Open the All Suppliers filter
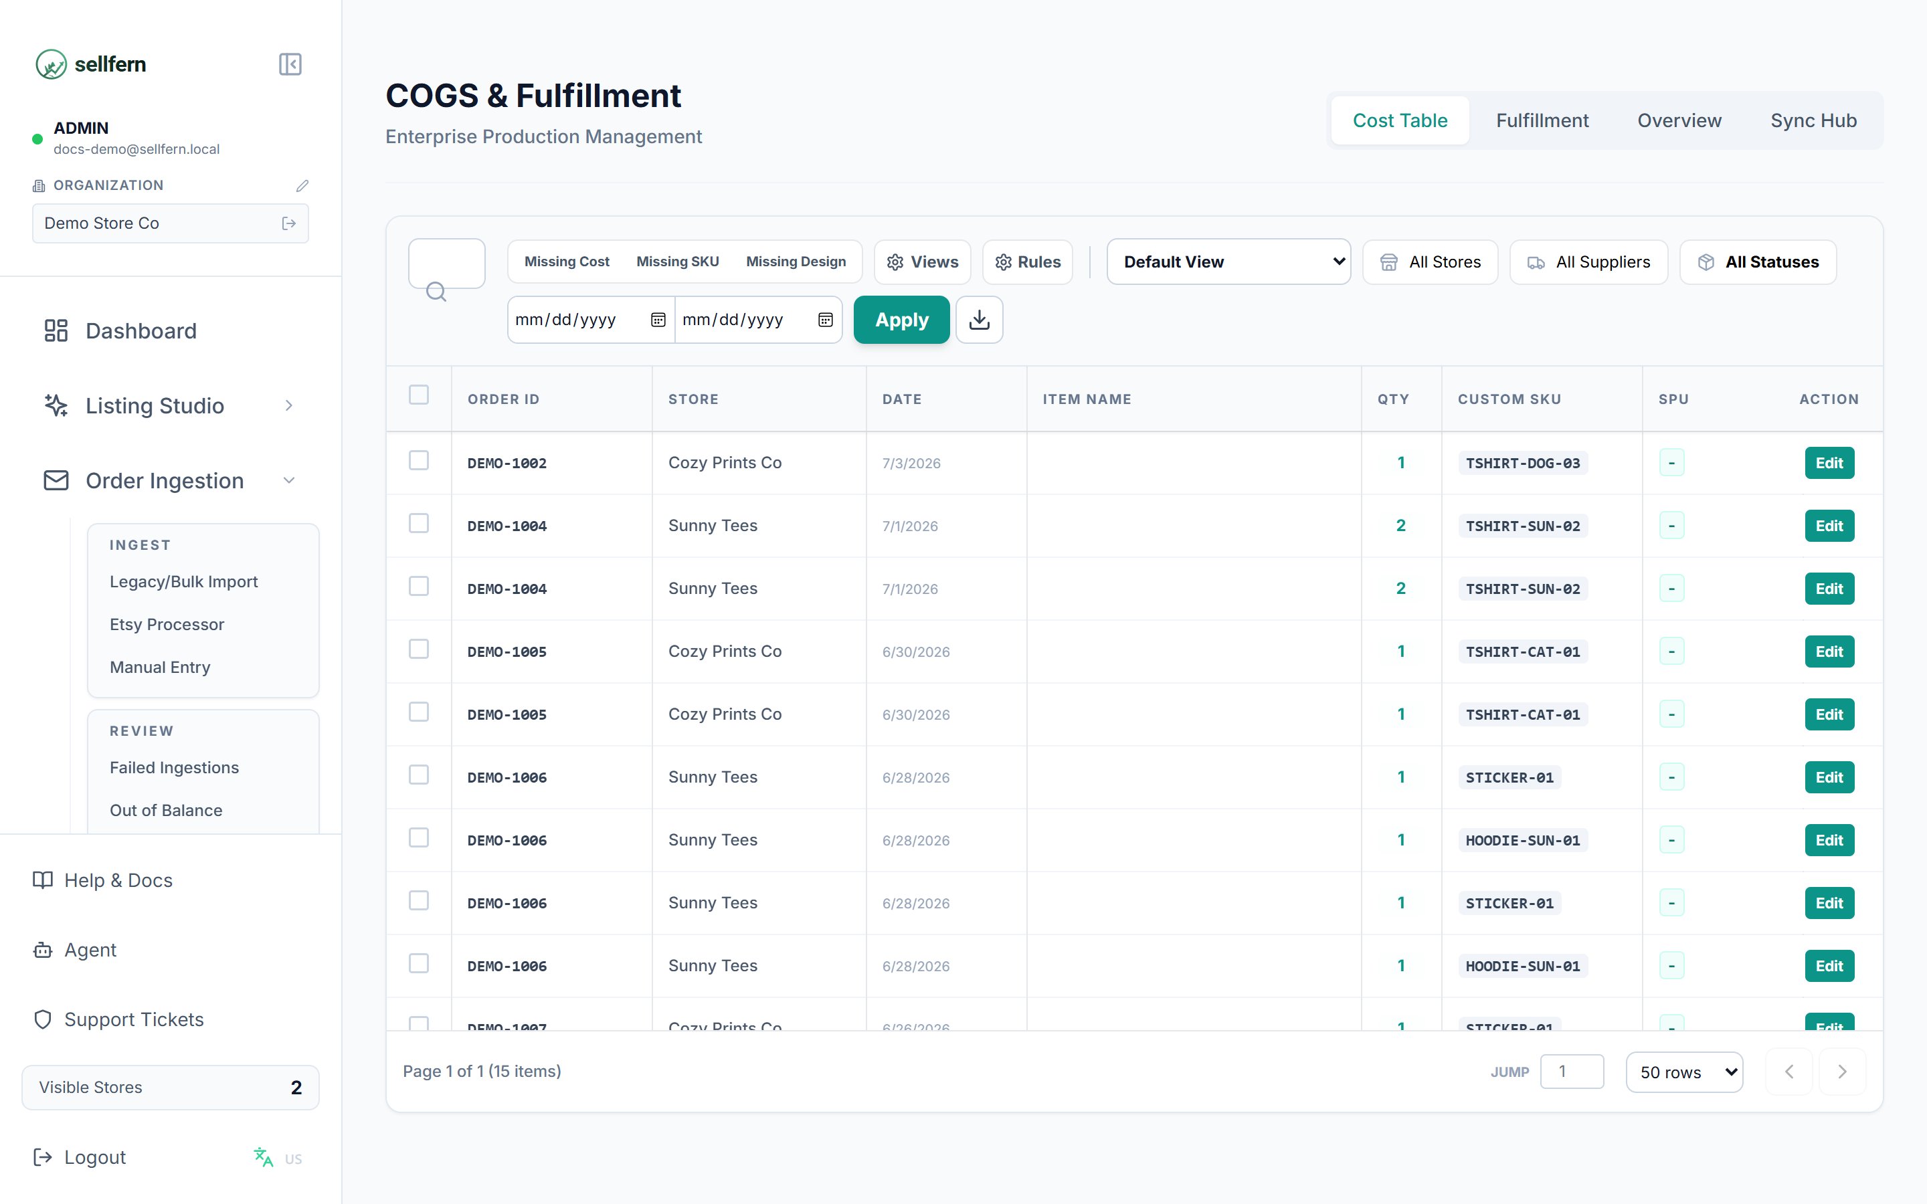Screen dimensions: 1927x1204 point(1588,262)
